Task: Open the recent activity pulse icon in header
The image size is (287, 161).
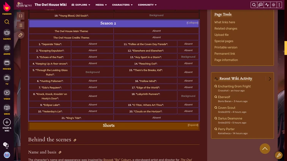Action: [267, 5]
